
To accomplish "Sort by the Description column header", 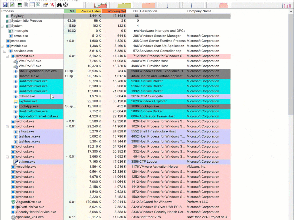I will [163, 11].
